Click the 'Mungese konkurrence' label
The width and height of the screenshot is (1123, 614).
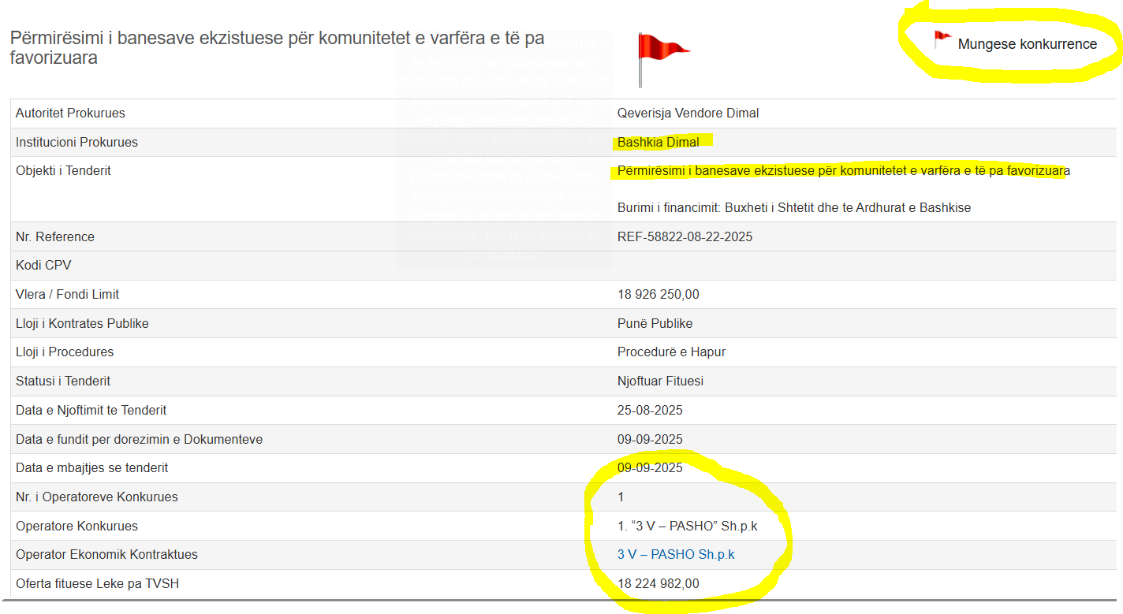click(x=1027, y=44)
